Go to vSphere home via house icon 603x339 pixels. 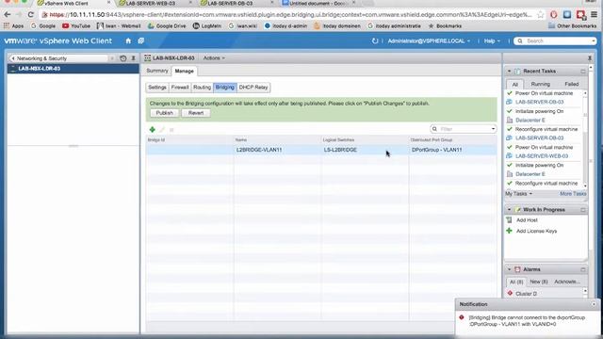(128, 40)
